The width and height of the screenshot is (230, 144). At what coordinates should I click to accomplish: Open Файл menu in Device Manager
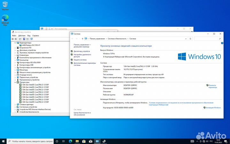click(x=14, y=36)
